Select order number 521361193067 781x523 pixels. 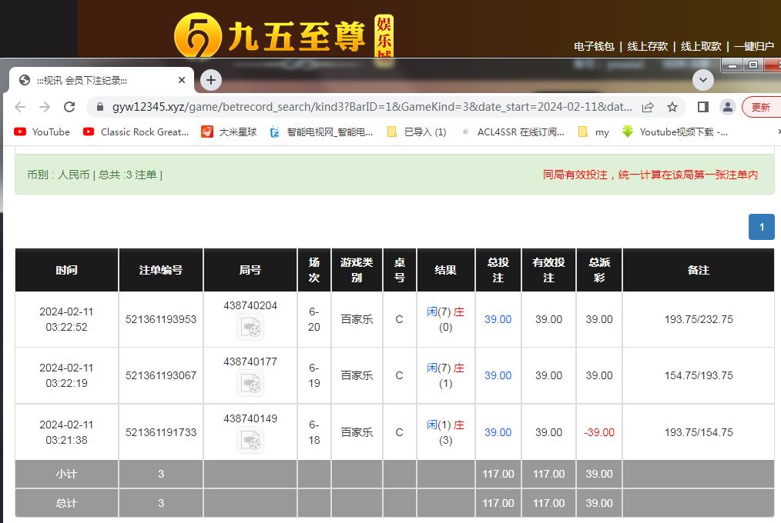[161, 375]
